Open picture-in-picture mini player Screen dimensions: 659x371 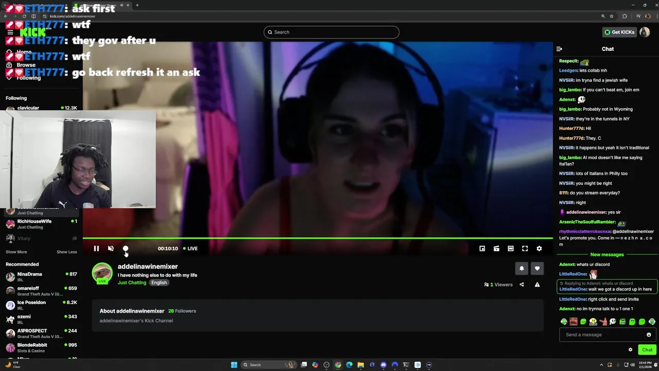[x=482, y=248]
